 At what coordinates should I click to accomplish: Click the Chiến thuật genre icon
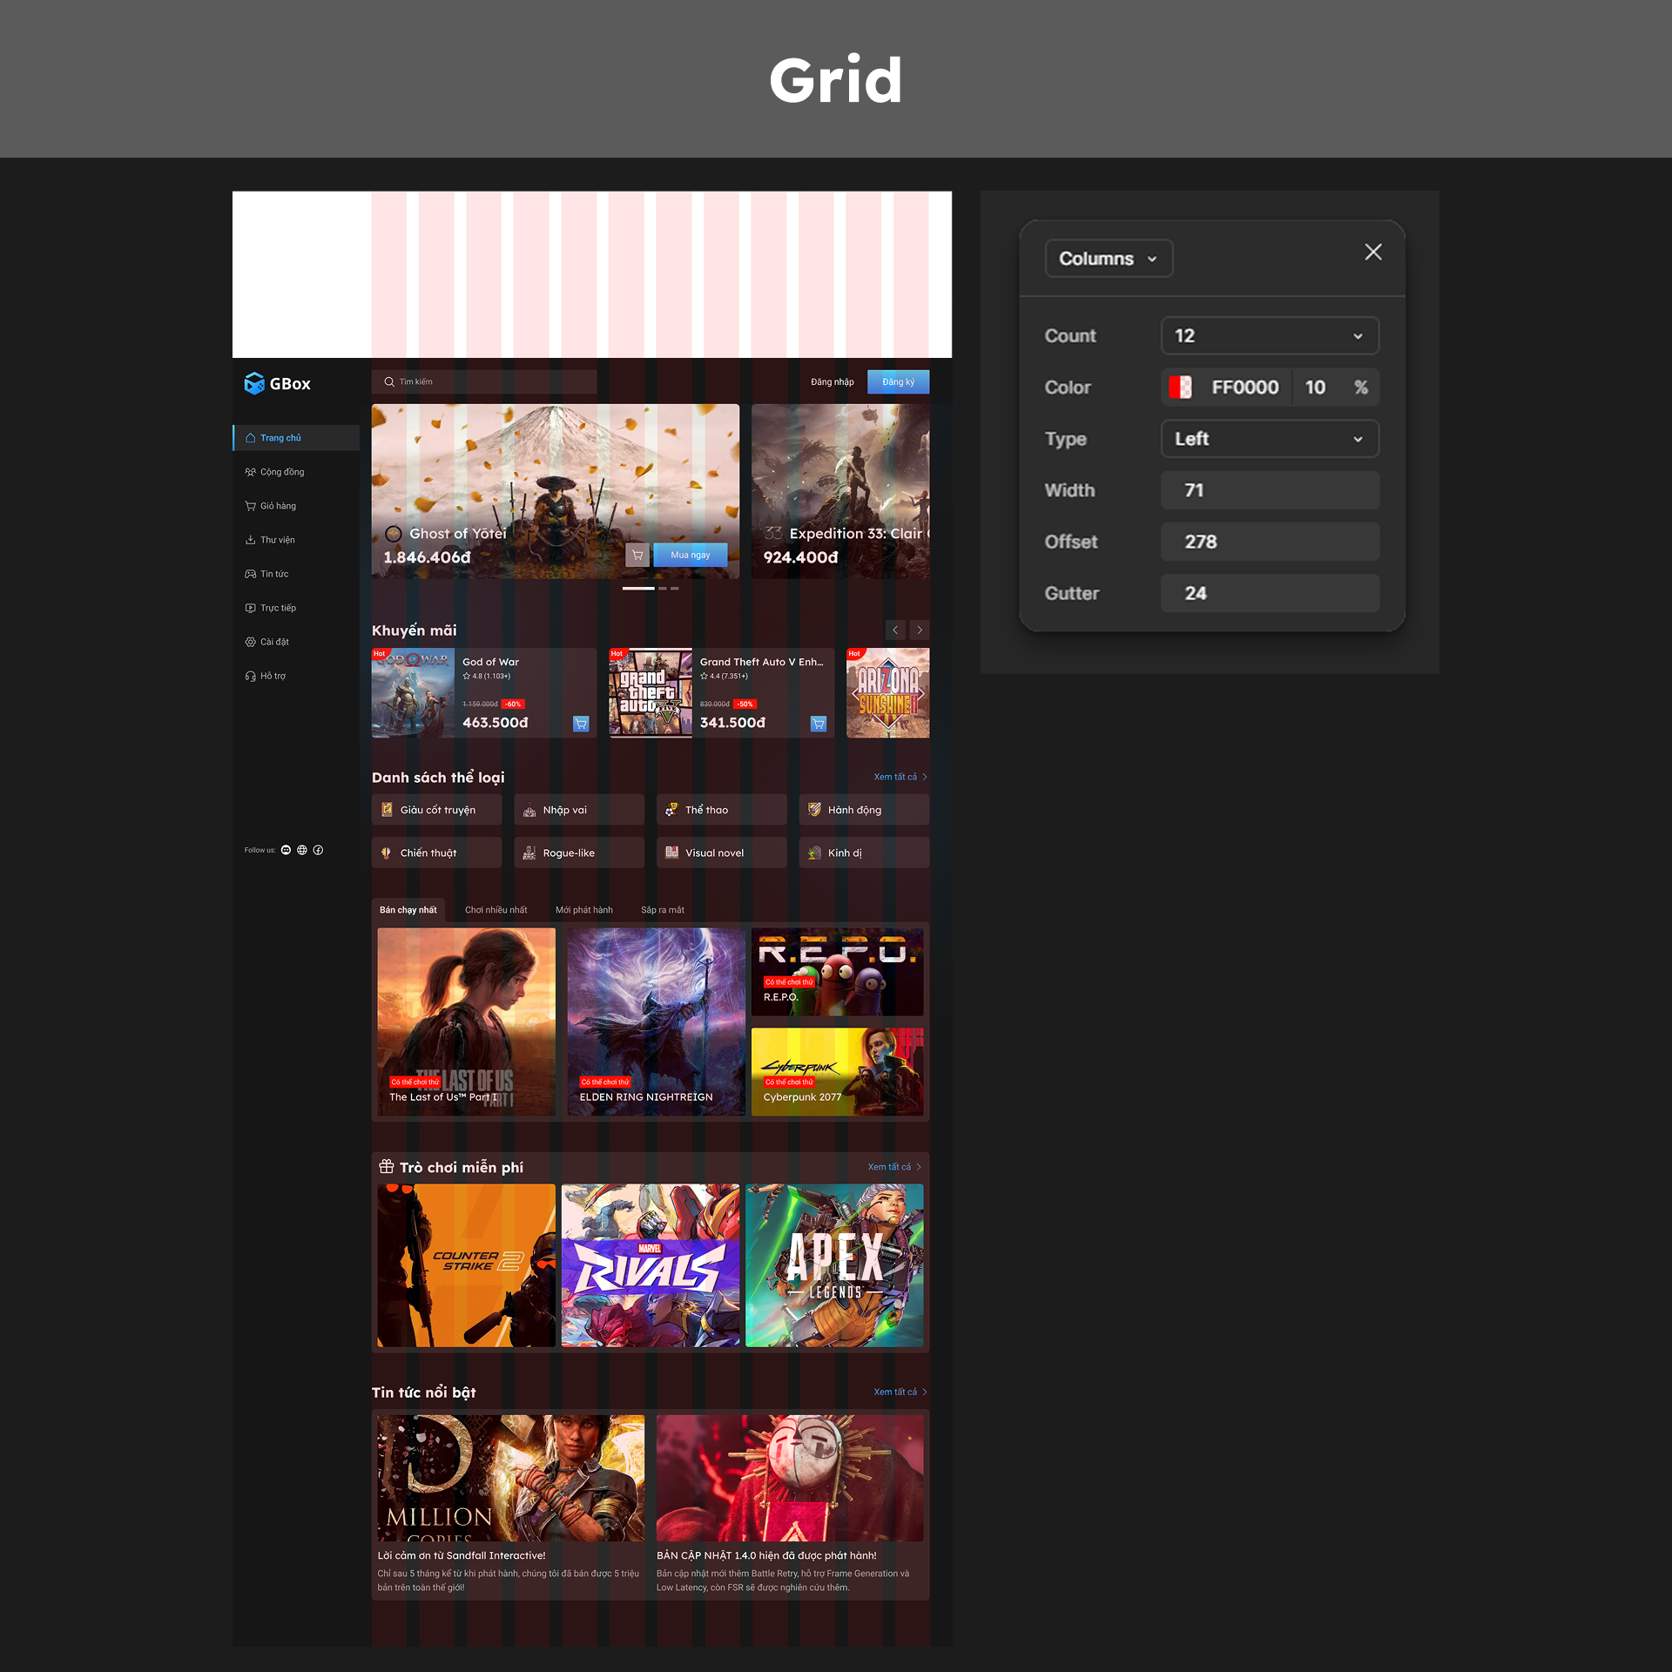[x=387, y=853]
